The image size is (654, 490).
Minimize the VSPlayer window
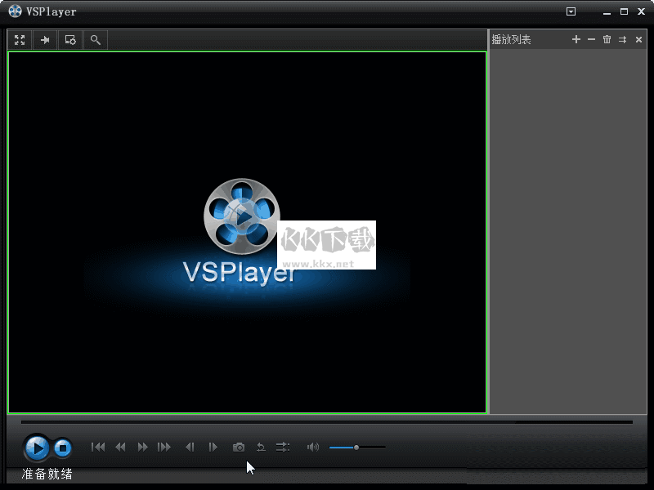click(x=607, y=12)
